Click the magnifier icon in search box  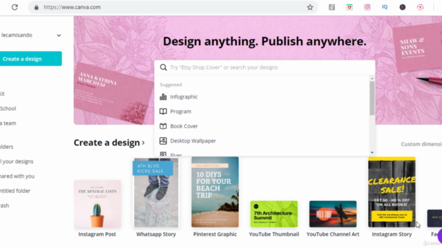(x=164, y=68)
